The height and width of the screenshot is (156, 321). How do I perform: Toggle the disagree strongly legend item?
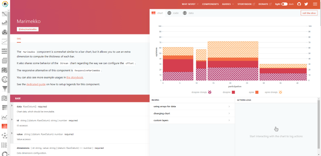tap(201, 92)
